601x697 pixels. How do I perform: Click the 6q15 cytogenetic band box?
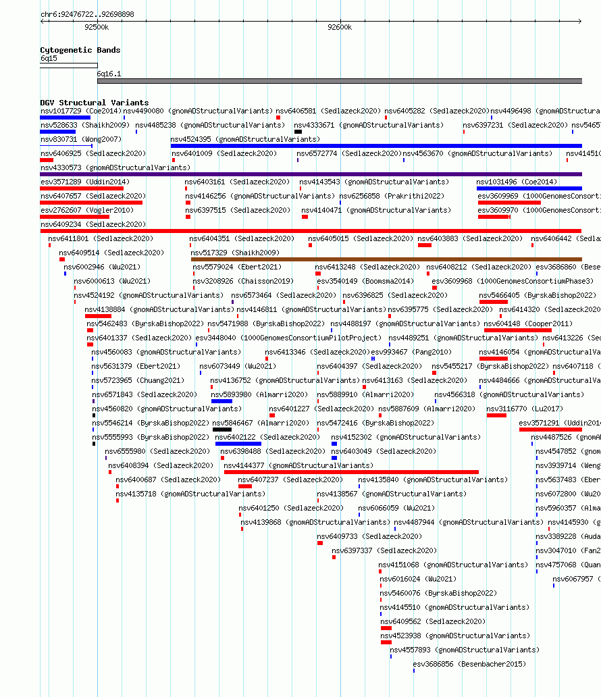68,66
